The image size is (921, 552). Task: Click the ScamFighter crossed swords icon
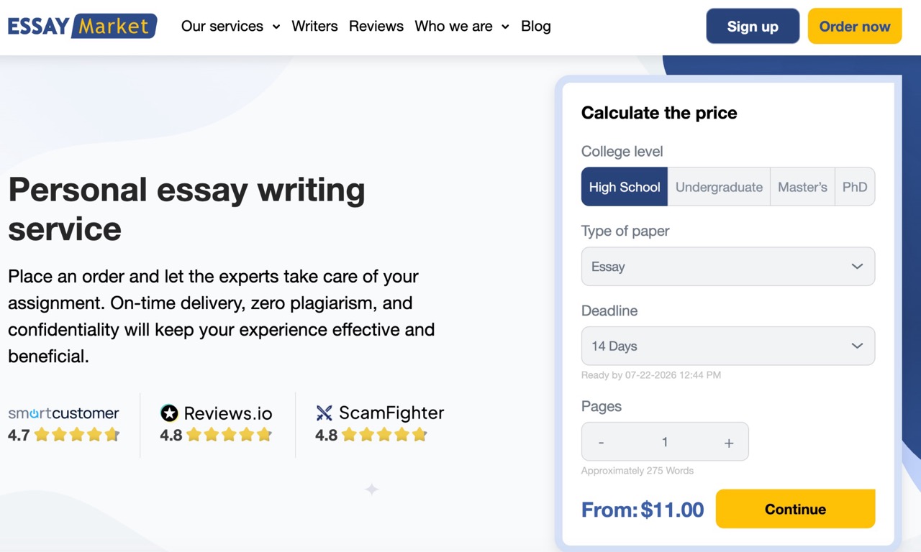point(325,413)
